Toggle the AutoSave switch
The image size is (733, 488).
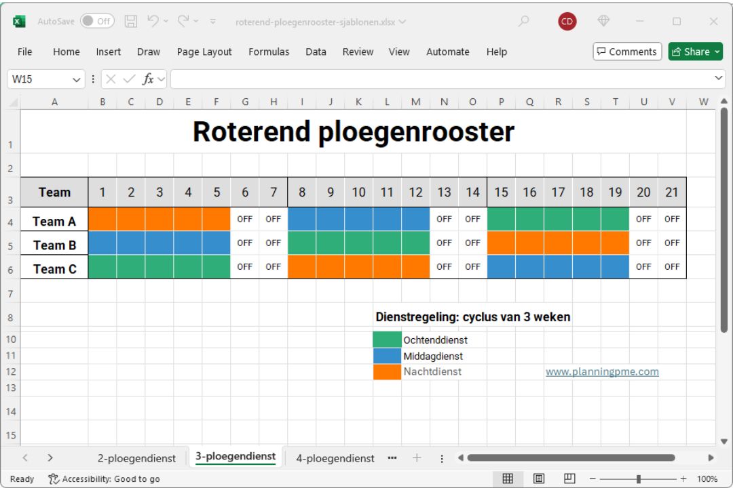coord(97,21)
